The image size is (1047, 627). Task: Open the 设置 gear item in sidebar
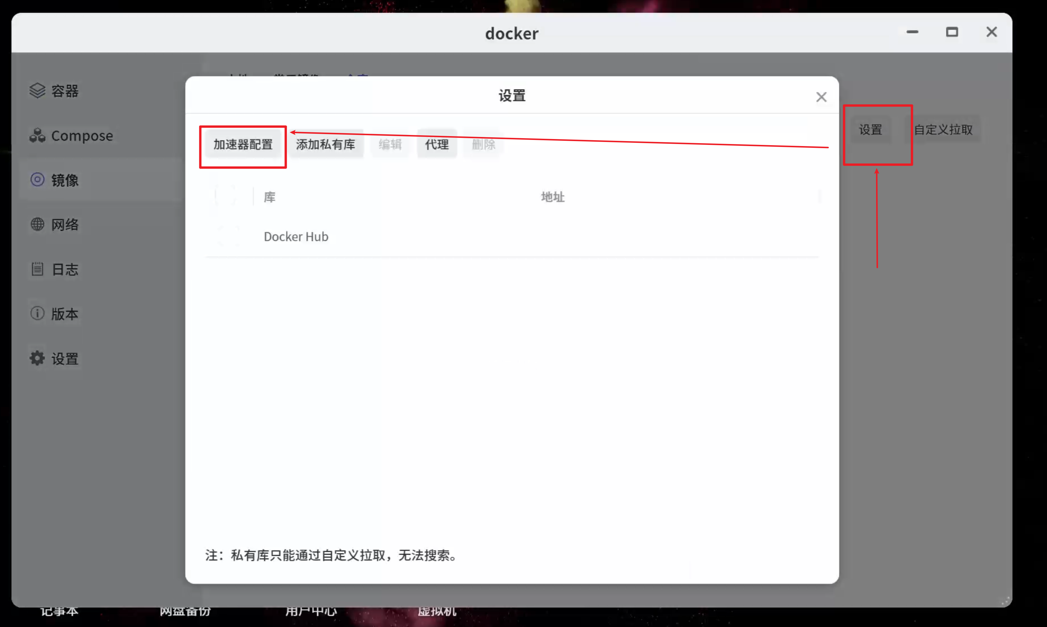pos(54,359)
